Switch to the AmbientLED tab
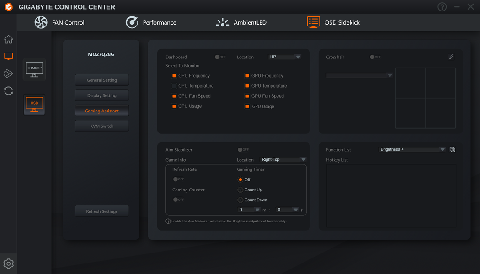Image resolution: width=480 pixels, height=274 pixels. click(241, 22)
